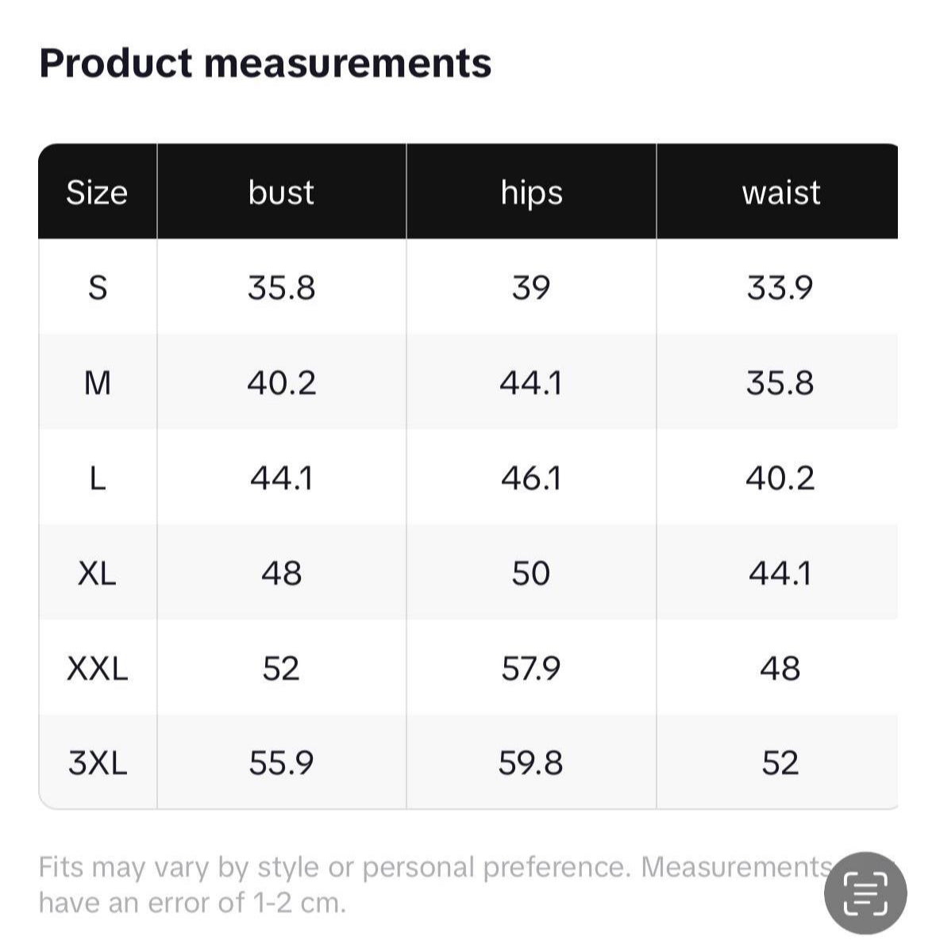Click the waist column header

pos(780,192)
